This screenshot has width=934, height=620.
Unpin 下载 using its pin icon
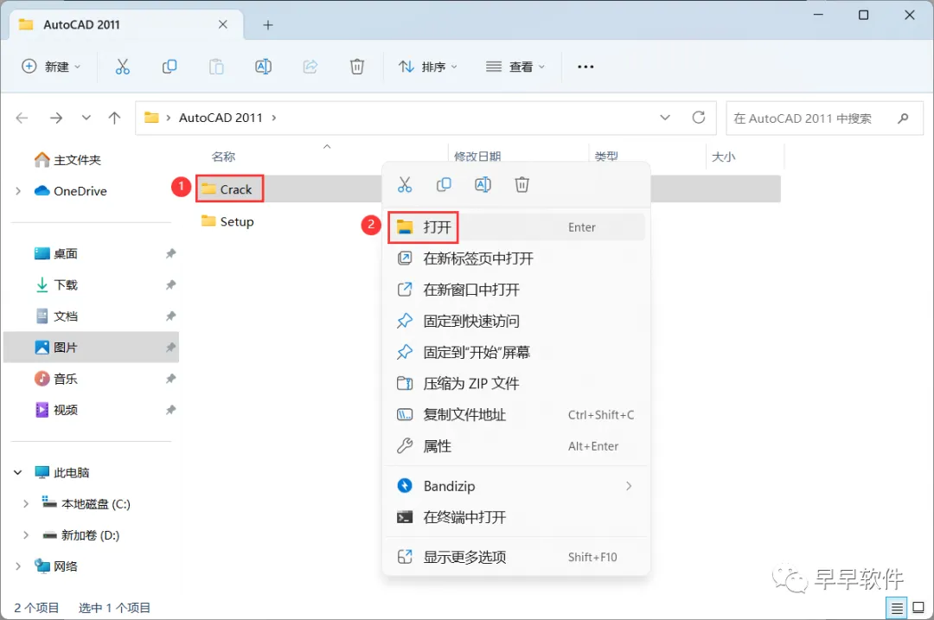tap(171, 284)
